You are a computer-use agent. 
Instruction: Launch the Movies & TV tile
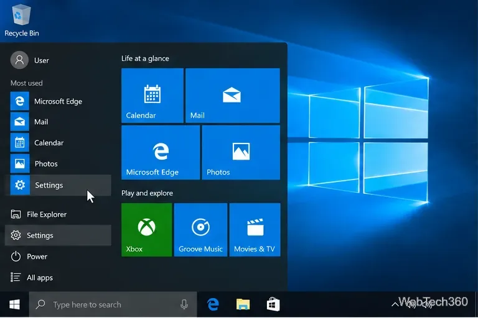[x=255, y=230]
